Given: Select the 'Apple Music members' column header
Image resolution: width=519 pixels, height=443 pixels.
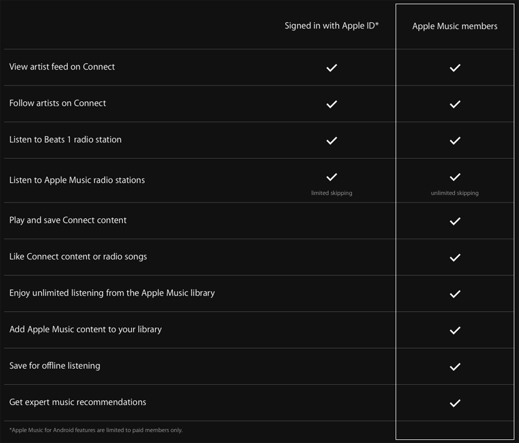Looking at the screenshot, I should (455, 27).
